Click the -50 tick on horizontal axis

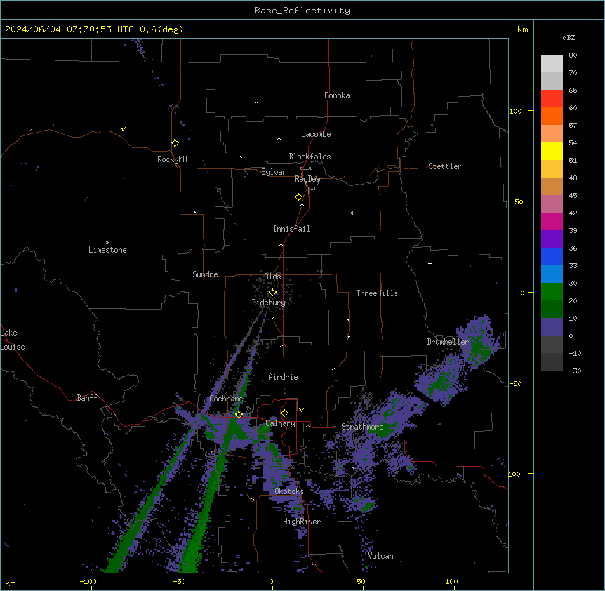[179, 581]
